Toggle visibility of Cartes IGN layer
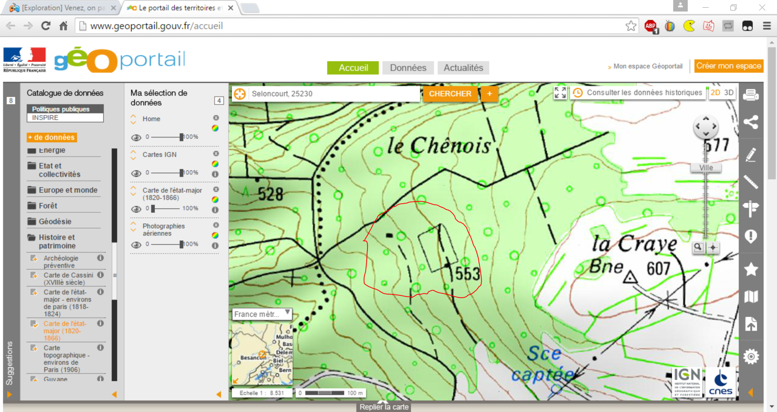The height and width of the screenshot is (412, 777). [136, 173]
